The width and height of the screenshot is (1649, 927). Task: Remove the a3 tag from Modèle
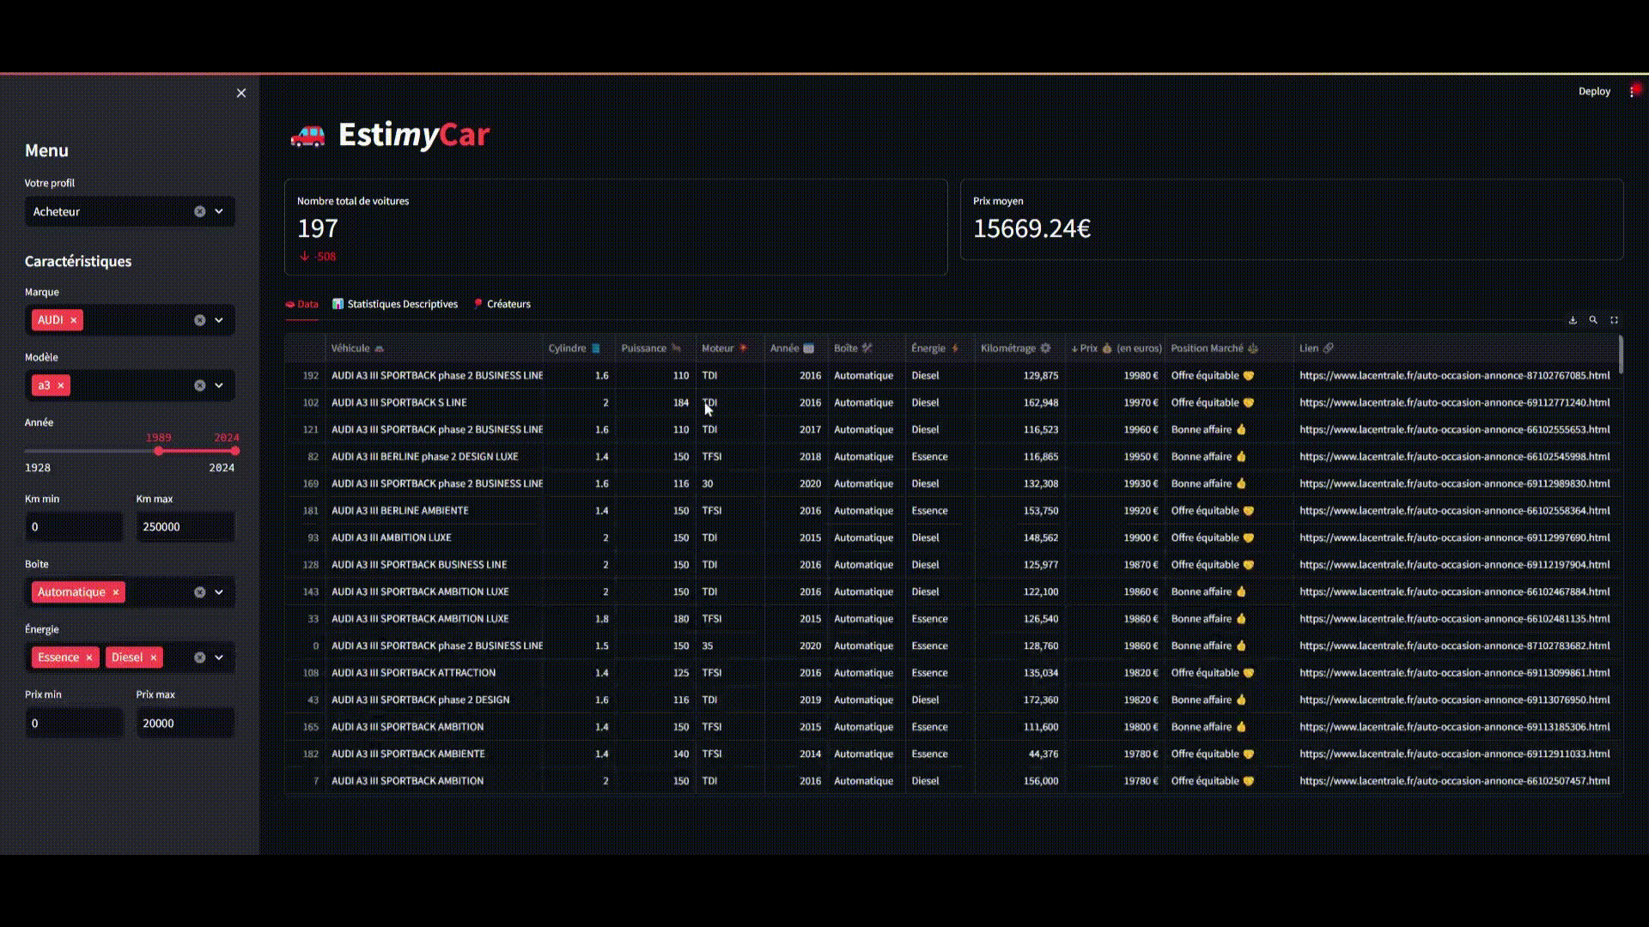(61, 385)
